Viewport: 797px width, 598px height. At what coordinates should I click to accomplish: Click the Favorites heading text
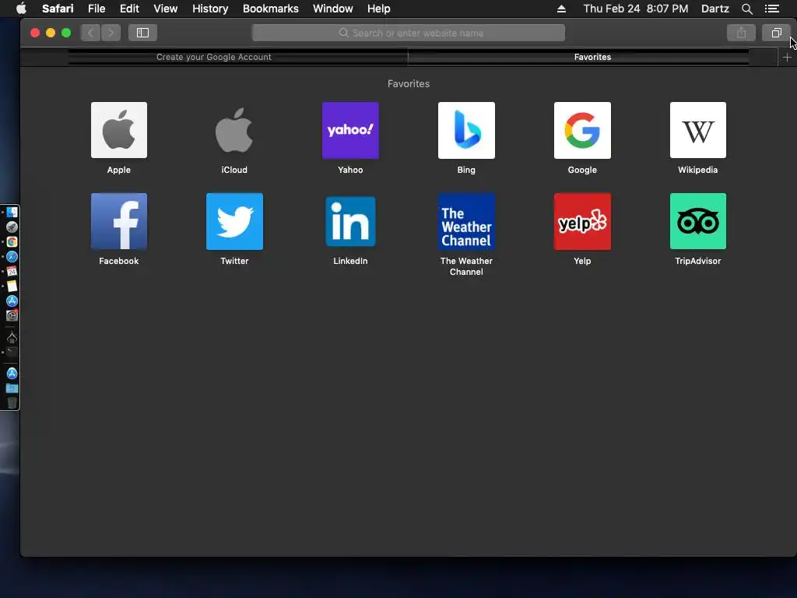coord(408,83)
